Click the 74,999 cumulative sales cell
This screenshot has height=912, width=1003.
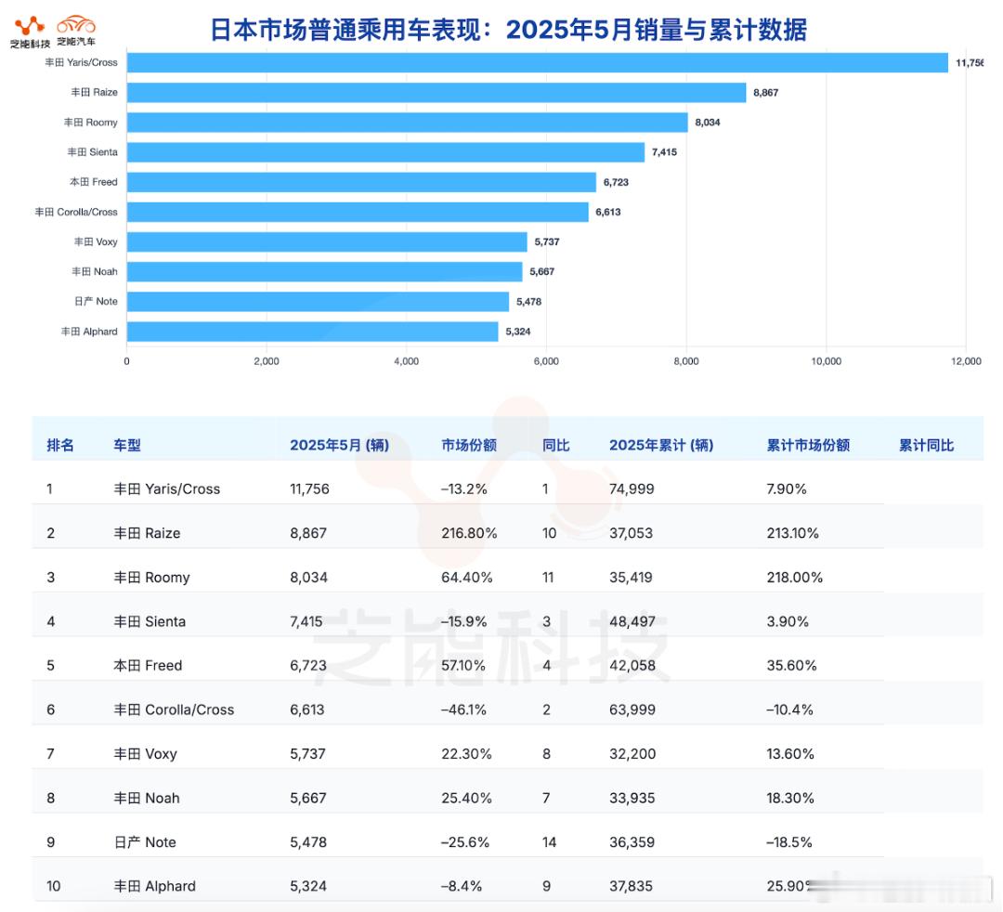pyautogui.click(x=632, y=489)
